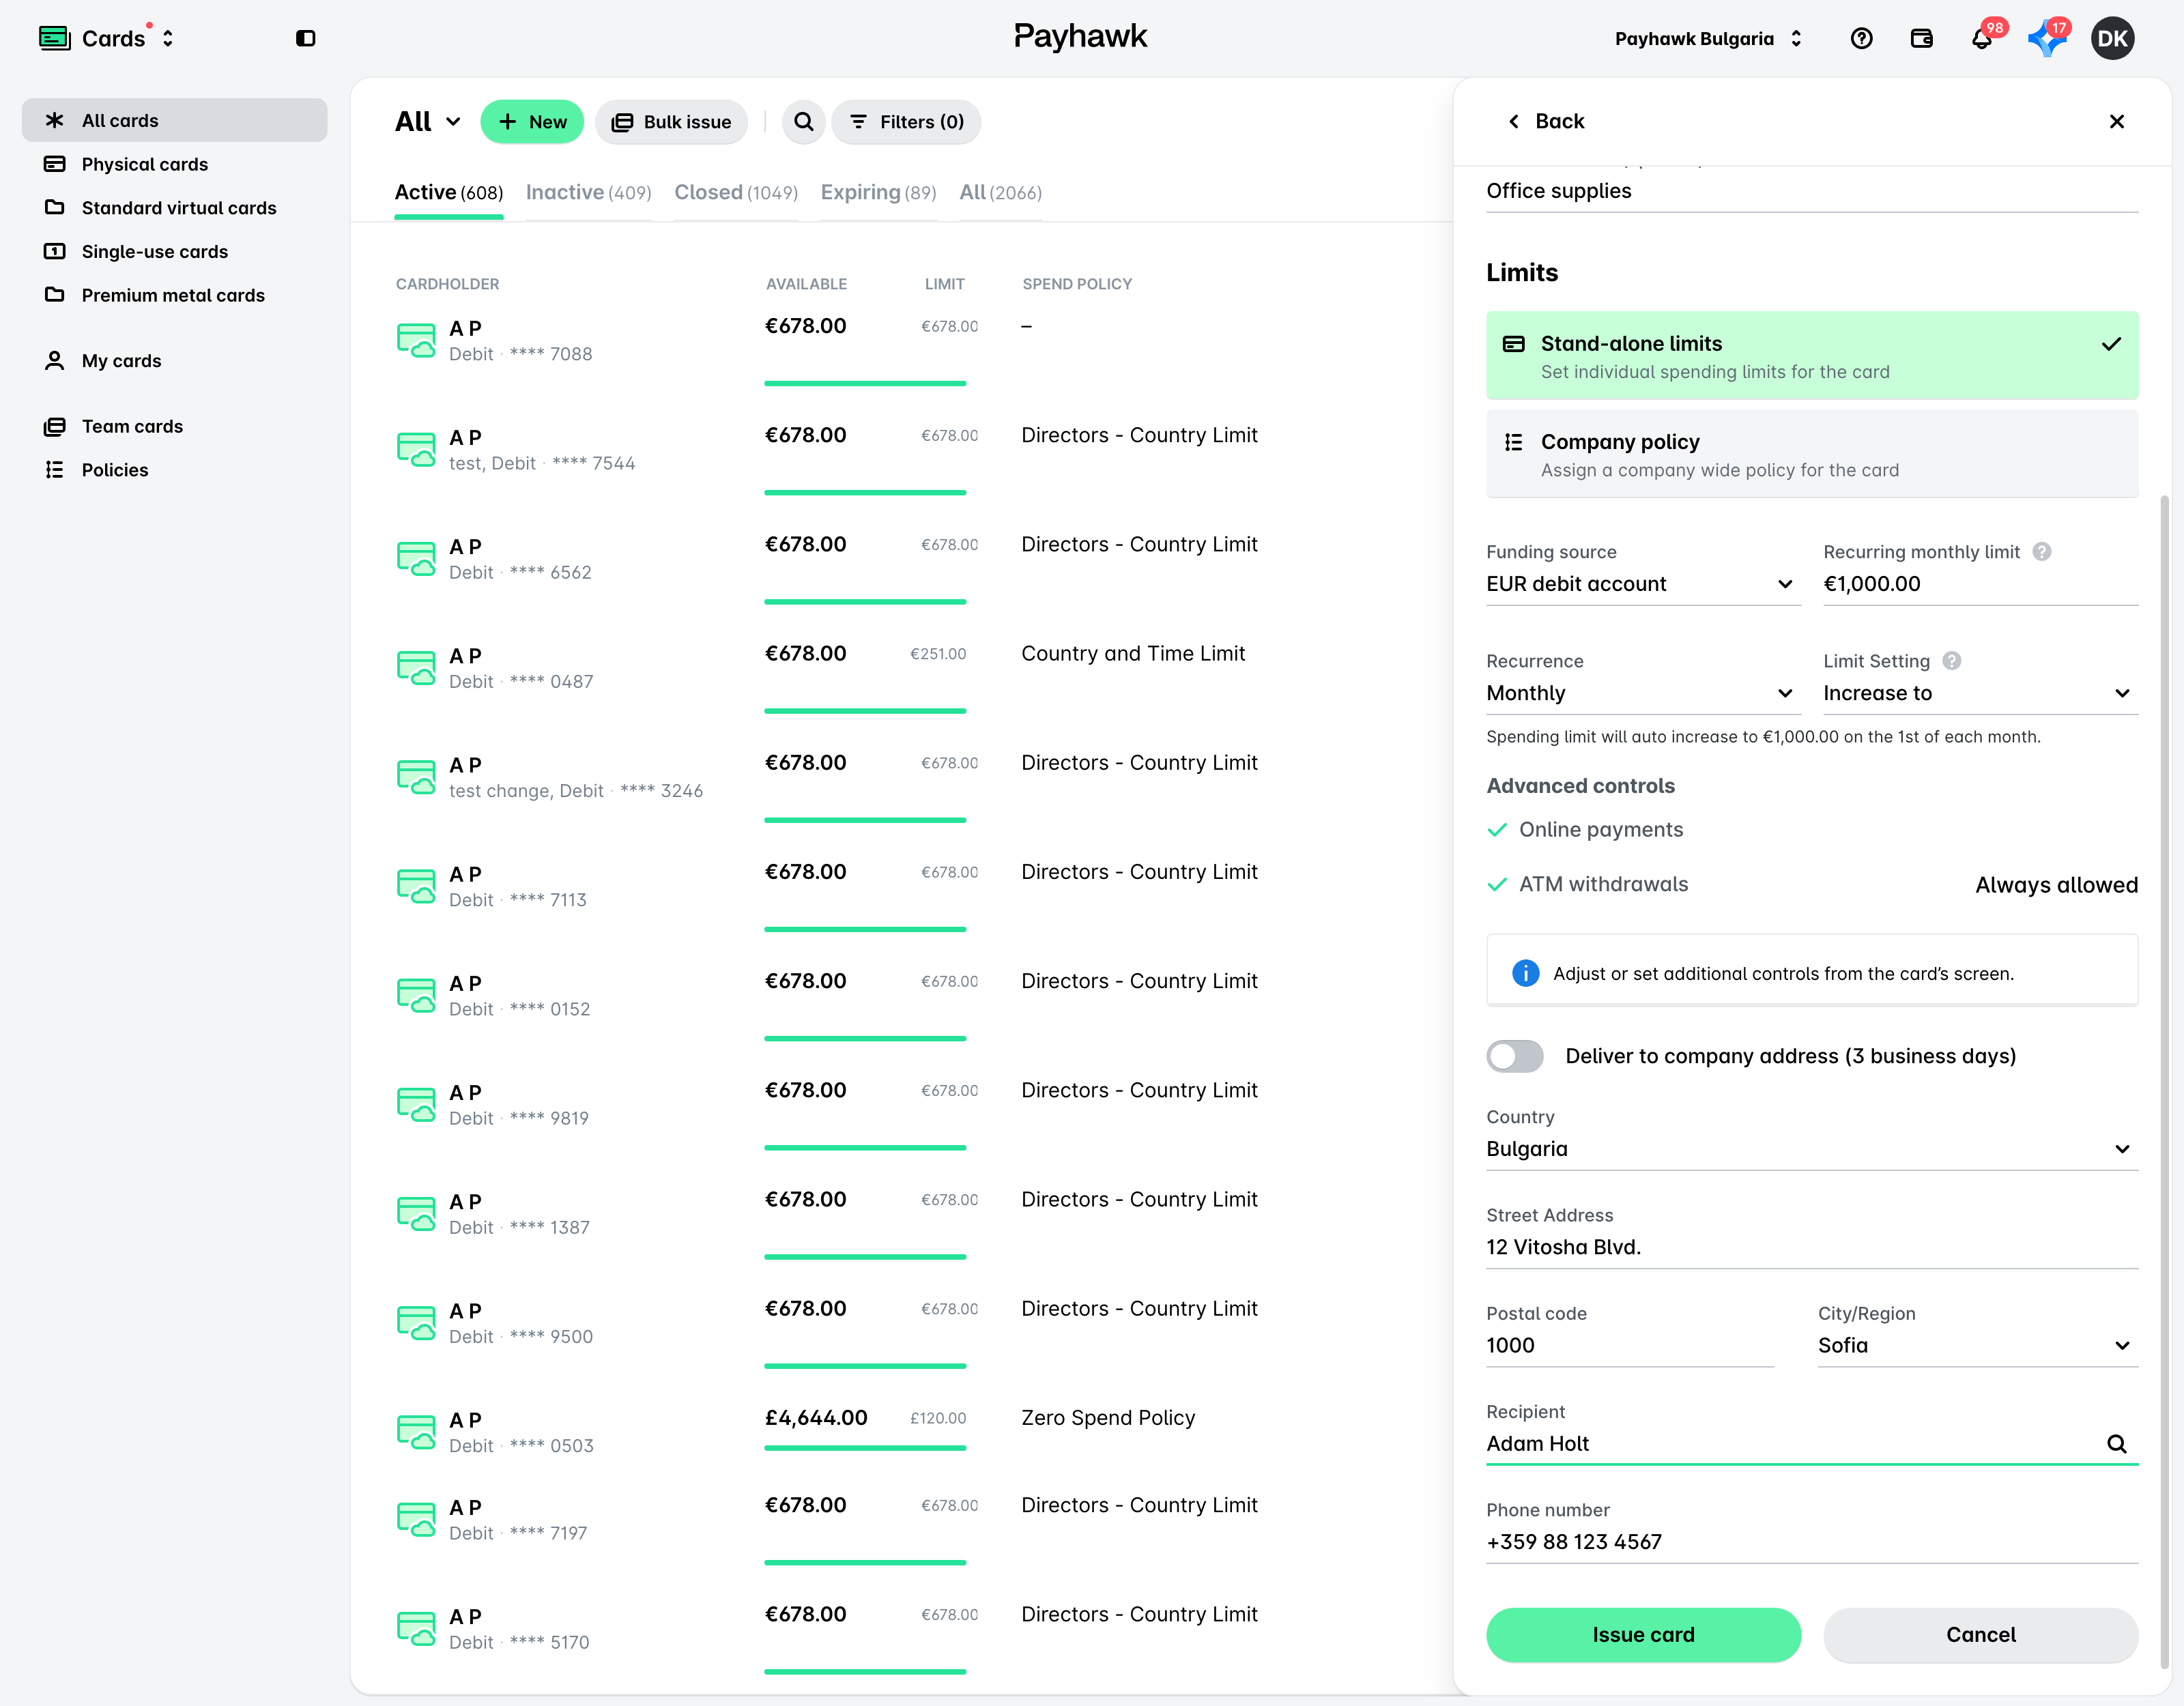Go Back in the side panel
This screenshot has width=2184, height=1706.
(1546, 121)
